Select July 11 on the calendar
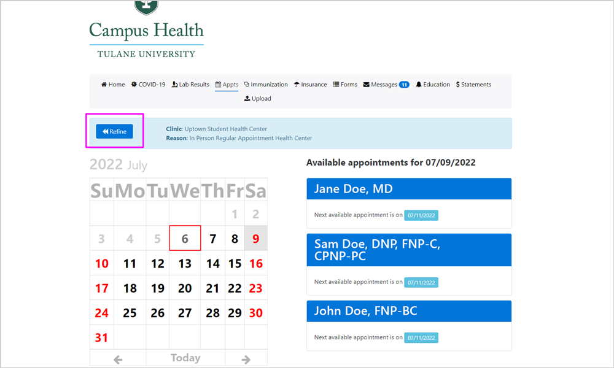Image resolution: width=614 pixels, height=368 pixels. [130, 263]
